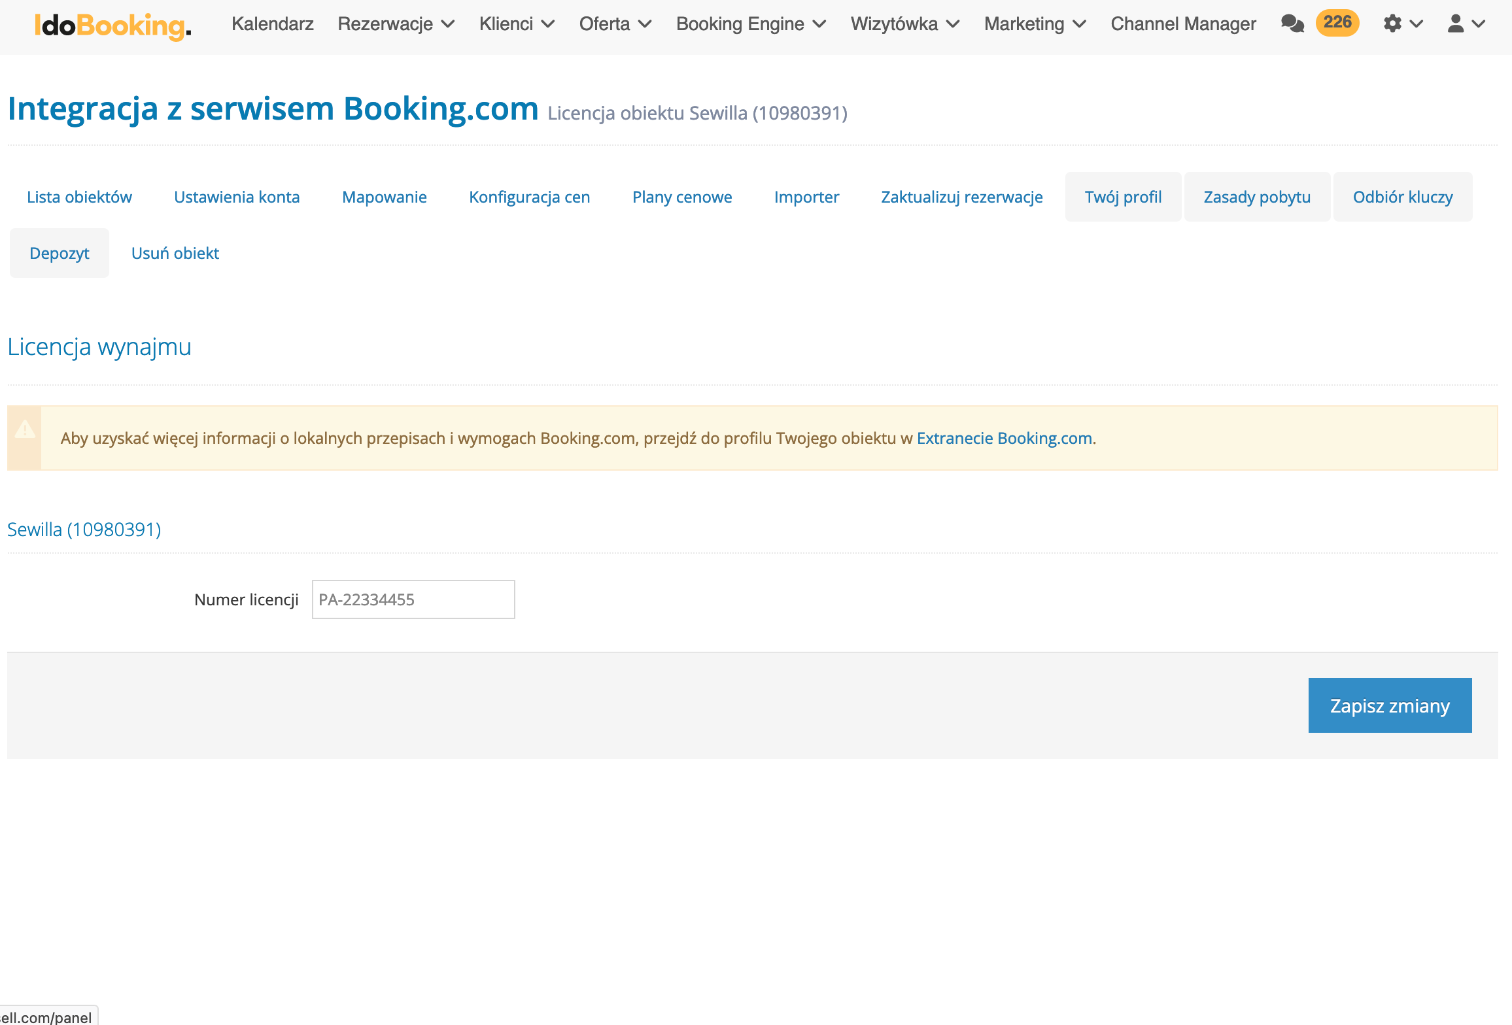Screen dimensions: 1512x1025
Task: Switch to the Zasady pobytu tab
Action: coord(1256,197)
